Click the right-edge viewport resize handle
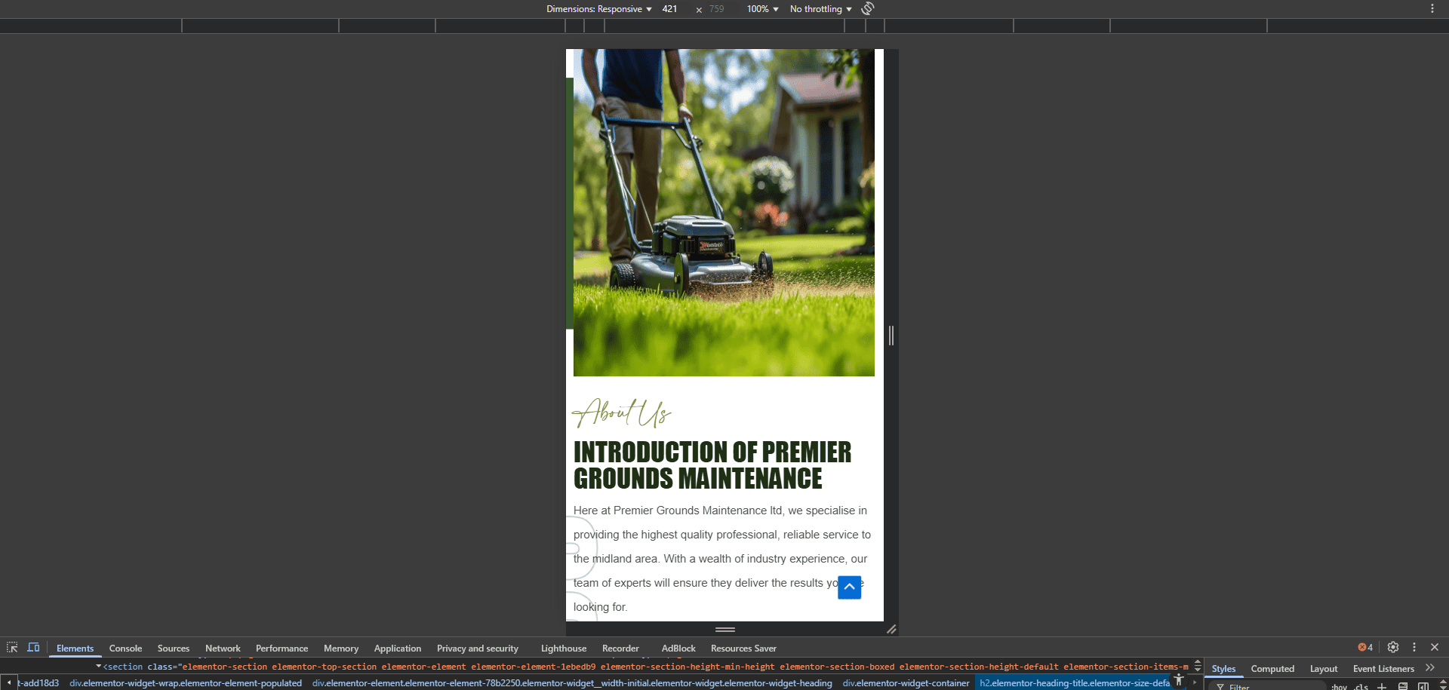 click(x=891, y=336)
